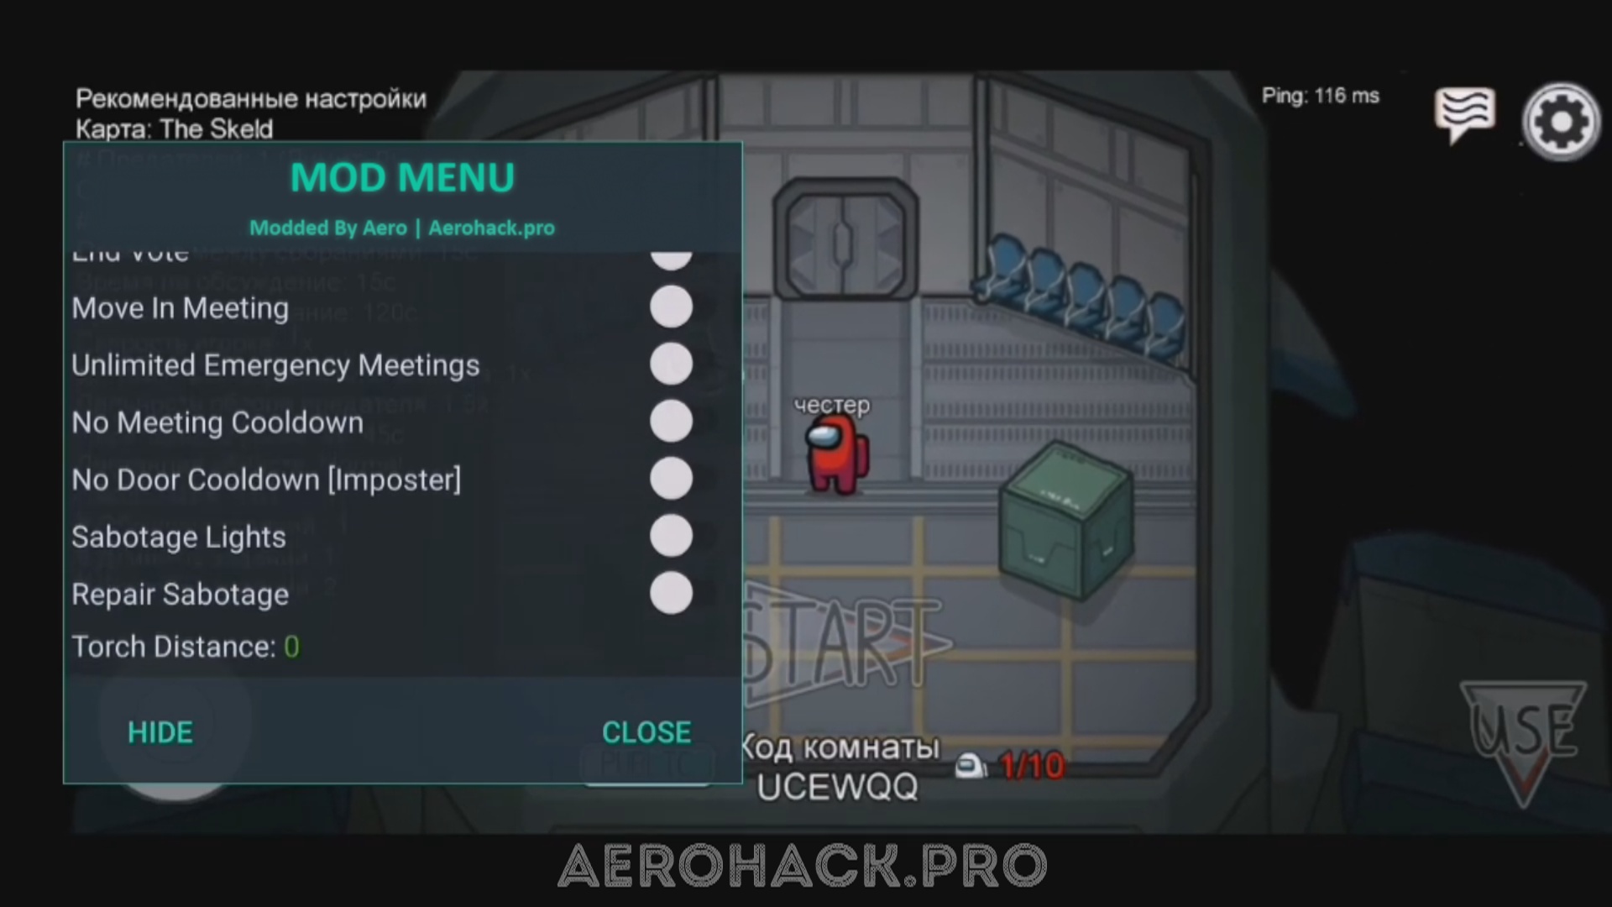Image resolution: width=1612 pixels, height=907 pixels.
Task: Select Recommended Settings menu option
Action: click(250, 98)
